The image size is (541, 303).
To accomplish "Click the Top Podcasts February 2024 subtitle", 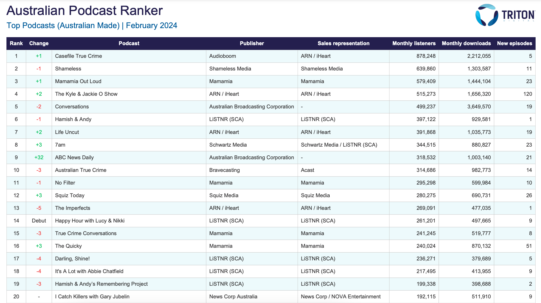I will 92,26.
